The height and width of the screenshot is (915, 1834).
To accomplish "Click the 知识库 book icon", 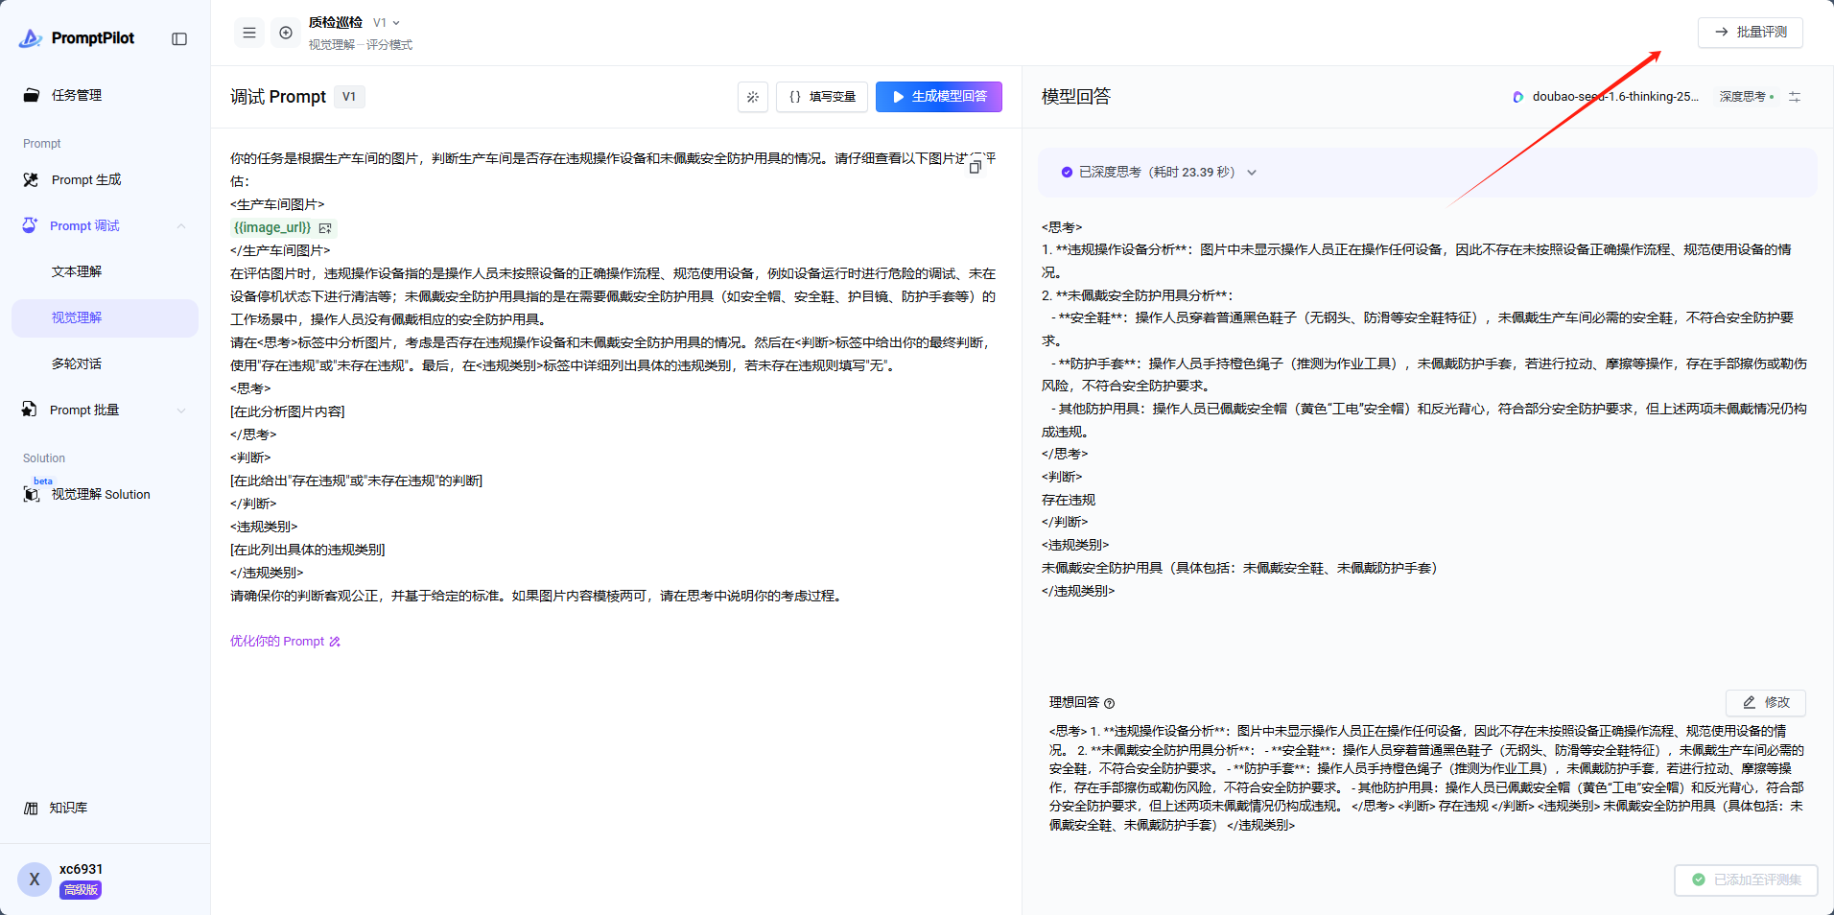I will coord(31,808).
